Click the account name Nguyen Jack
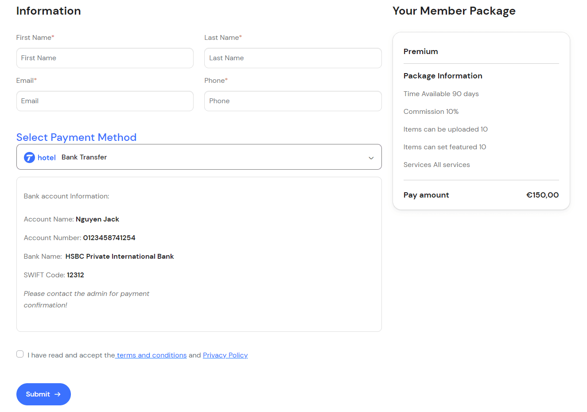Screen dimensions: 587x412 pyautogui.click(x=97, y=219)
